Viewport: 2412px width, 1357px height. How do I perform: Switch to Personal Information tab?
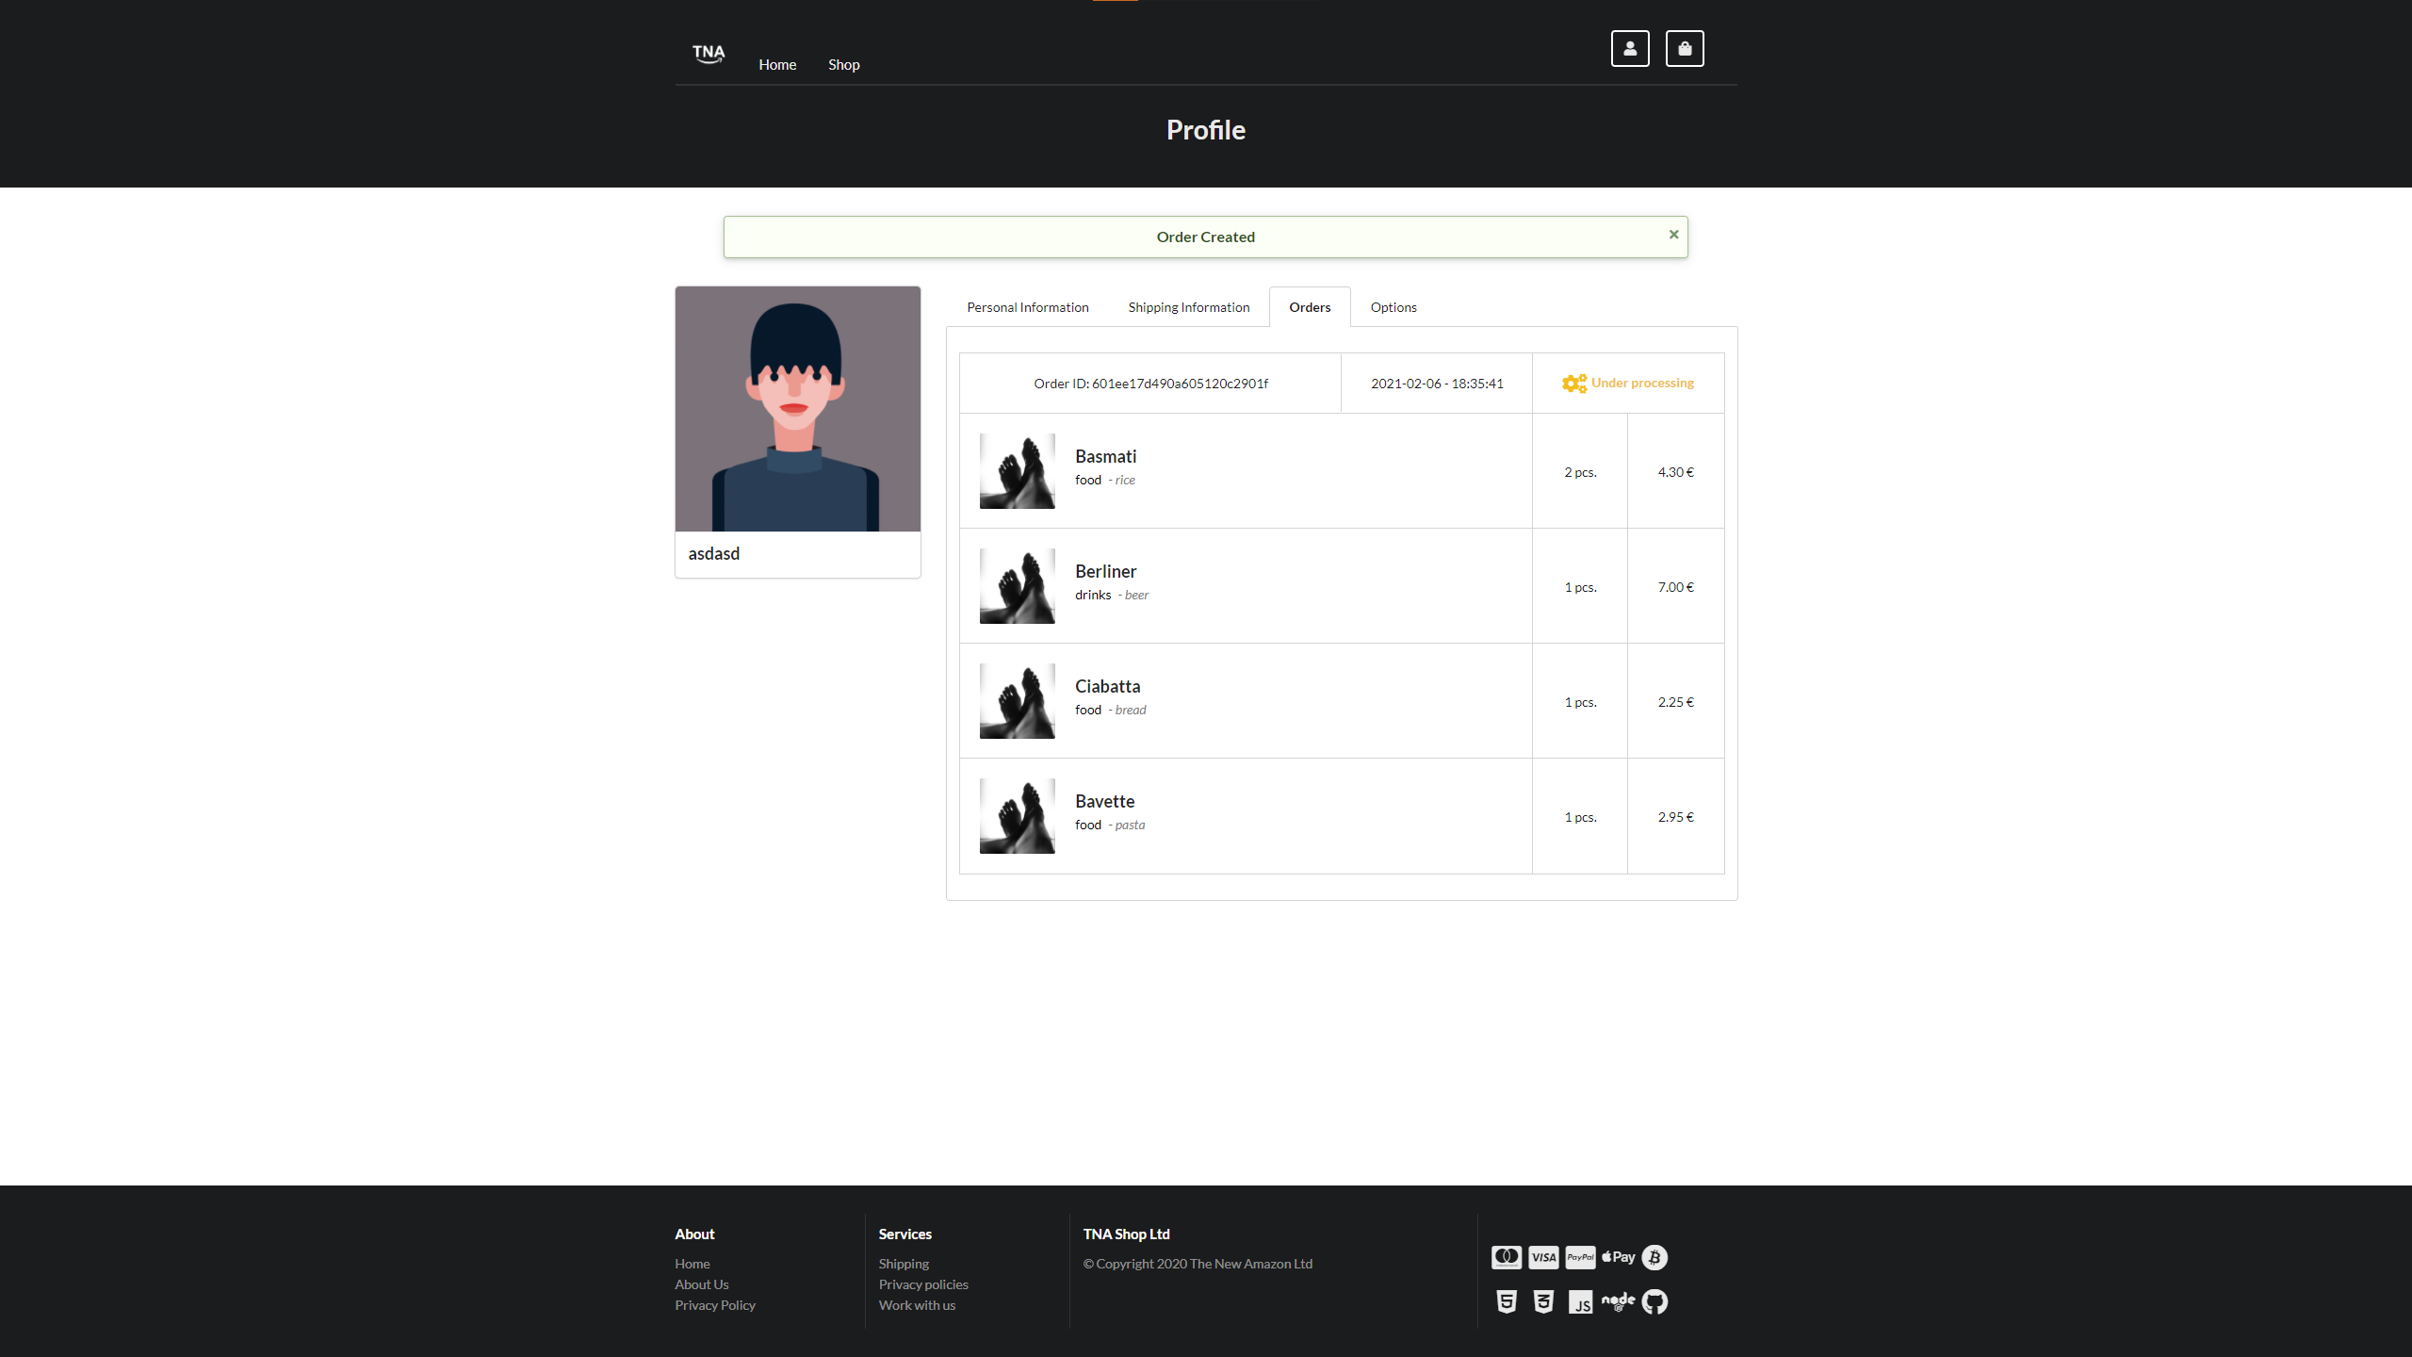tap(1027, 307)
